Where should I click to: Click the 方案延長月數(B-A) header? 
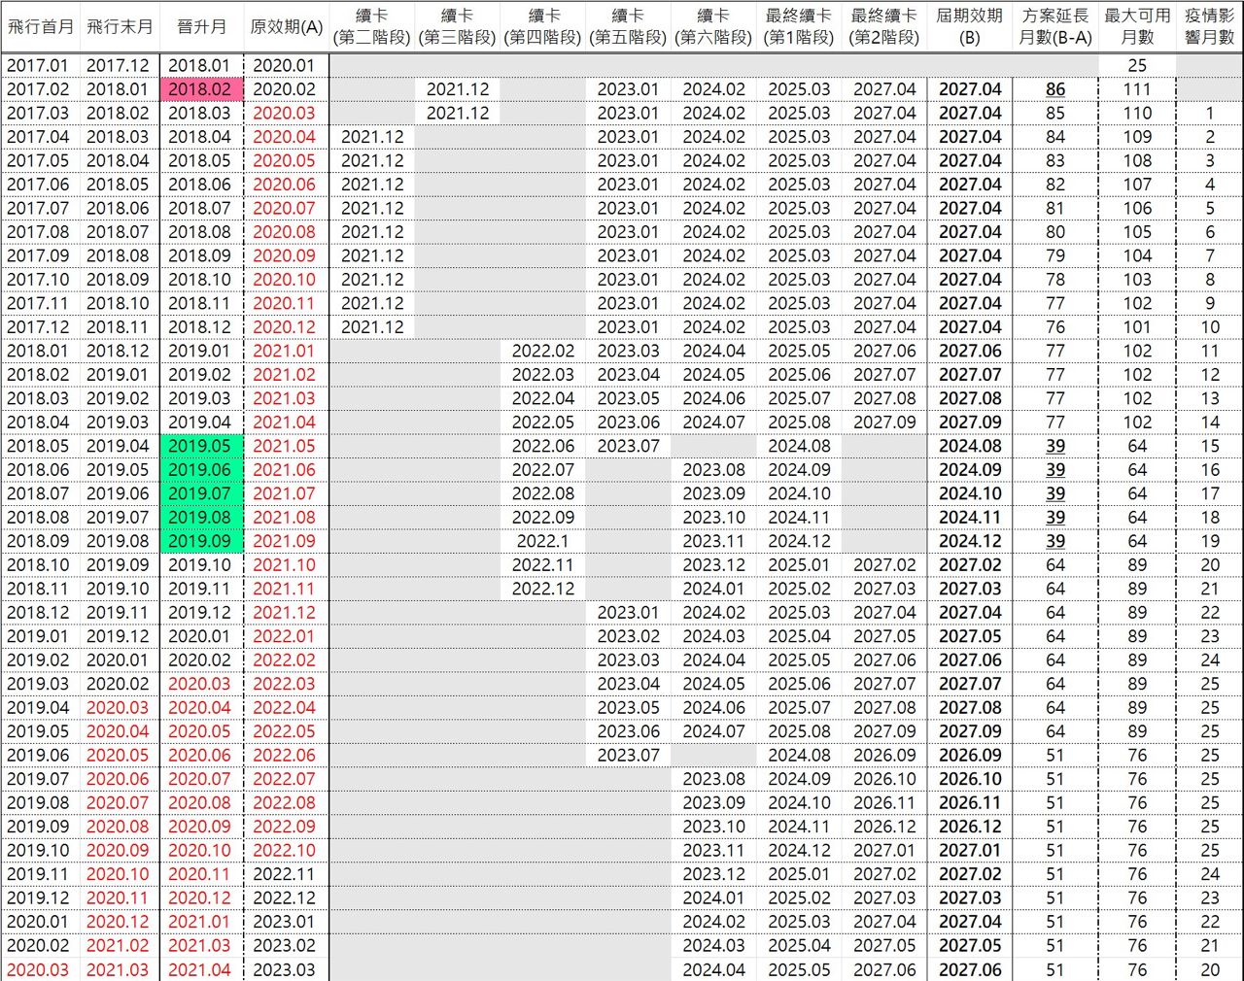(1054, 26)
